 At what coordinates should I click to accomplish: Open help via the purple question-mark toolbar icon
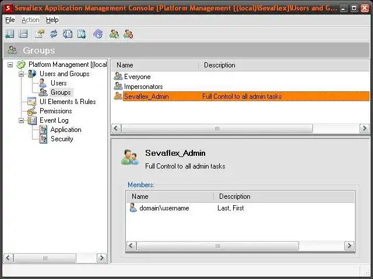(98, 34)
